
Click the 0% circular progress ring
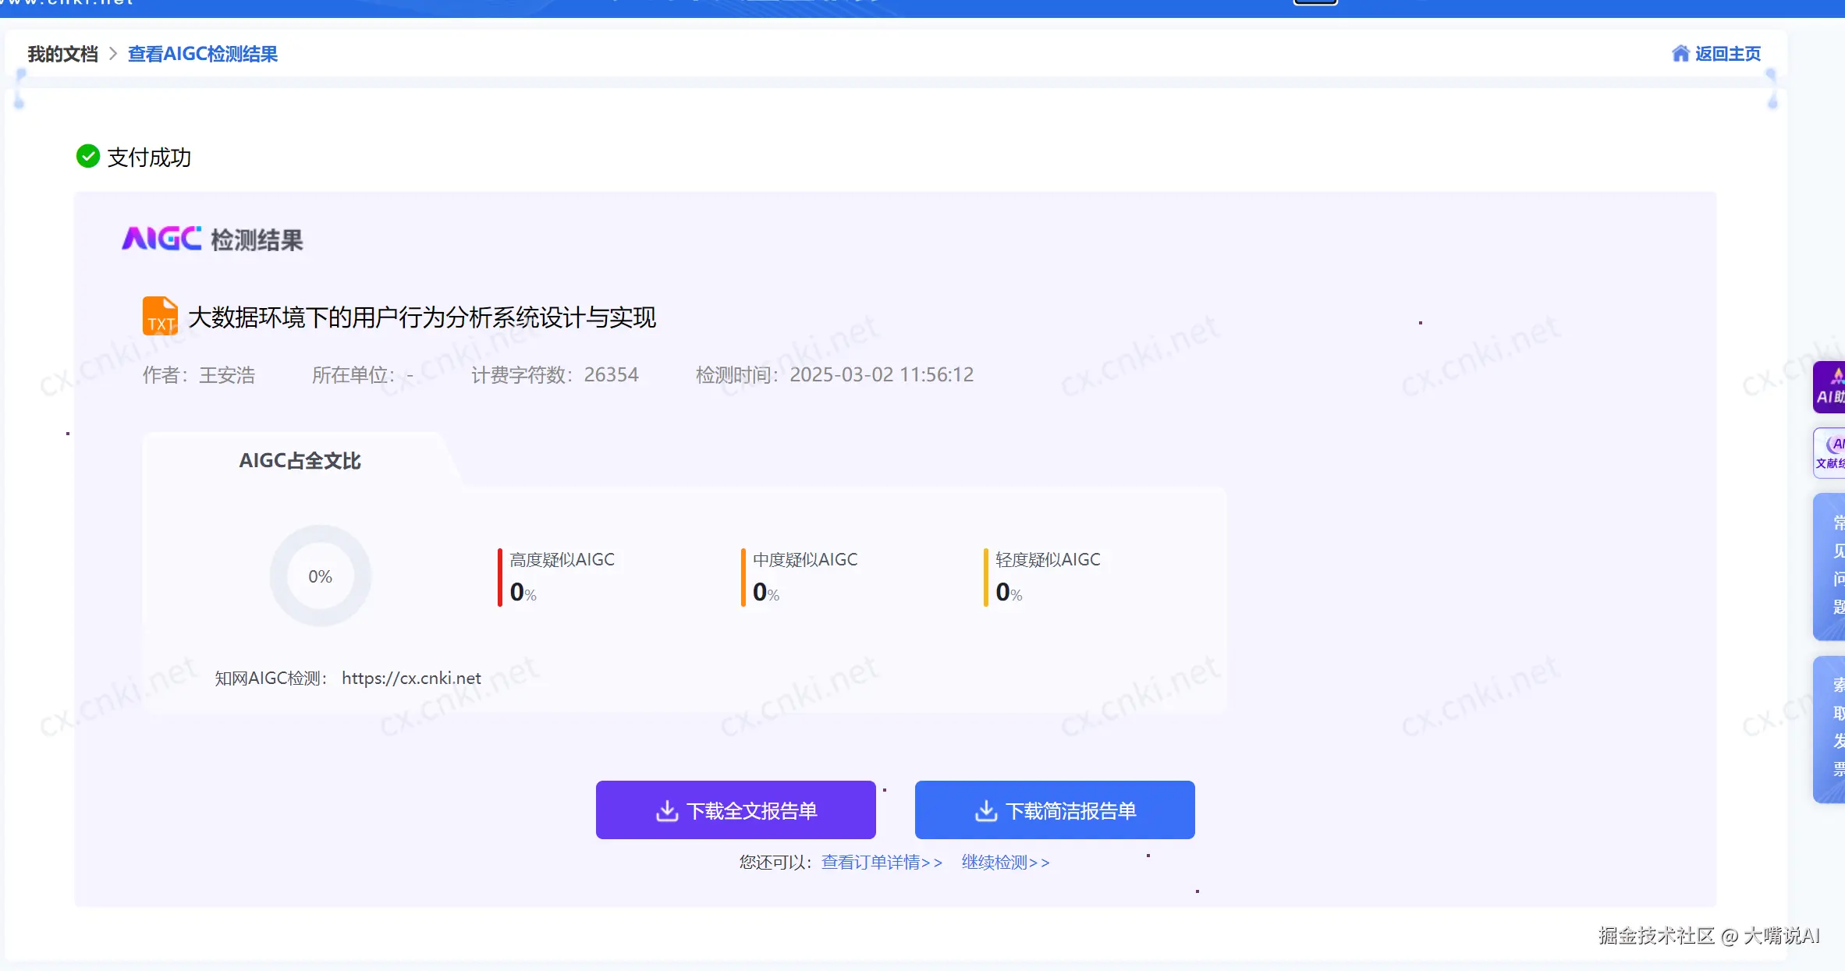click(320, 576)
